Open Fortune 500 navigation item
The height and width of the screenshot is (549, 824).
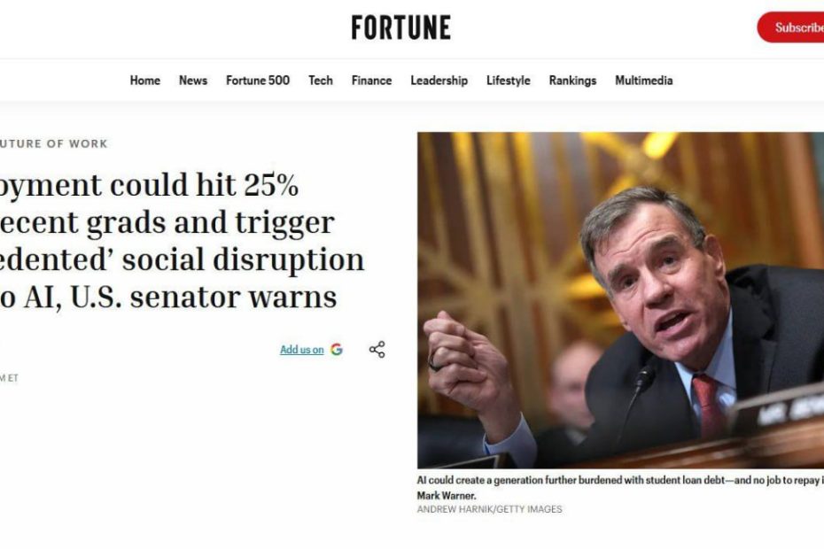pyautogui.click(x=258, y=81)
